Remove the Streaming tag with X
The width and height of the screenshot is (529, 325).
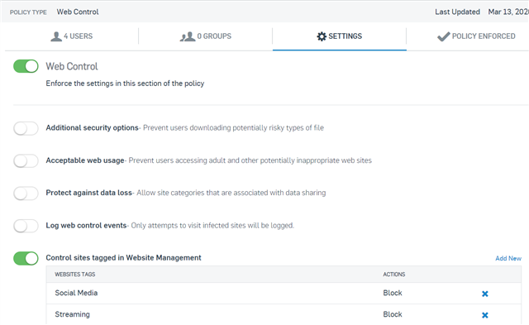[485, 315]
